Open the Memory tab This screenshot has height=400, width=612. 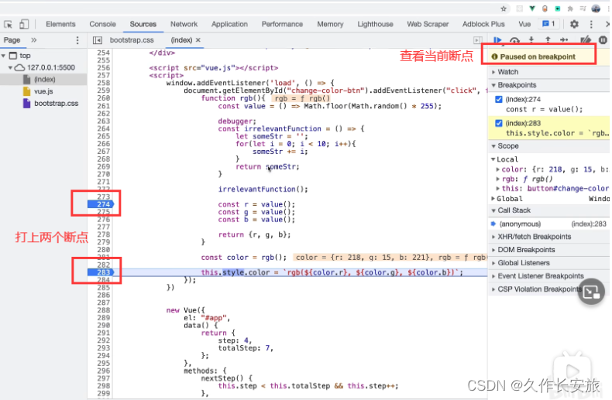pyautogui.click(x=330, y=24)
